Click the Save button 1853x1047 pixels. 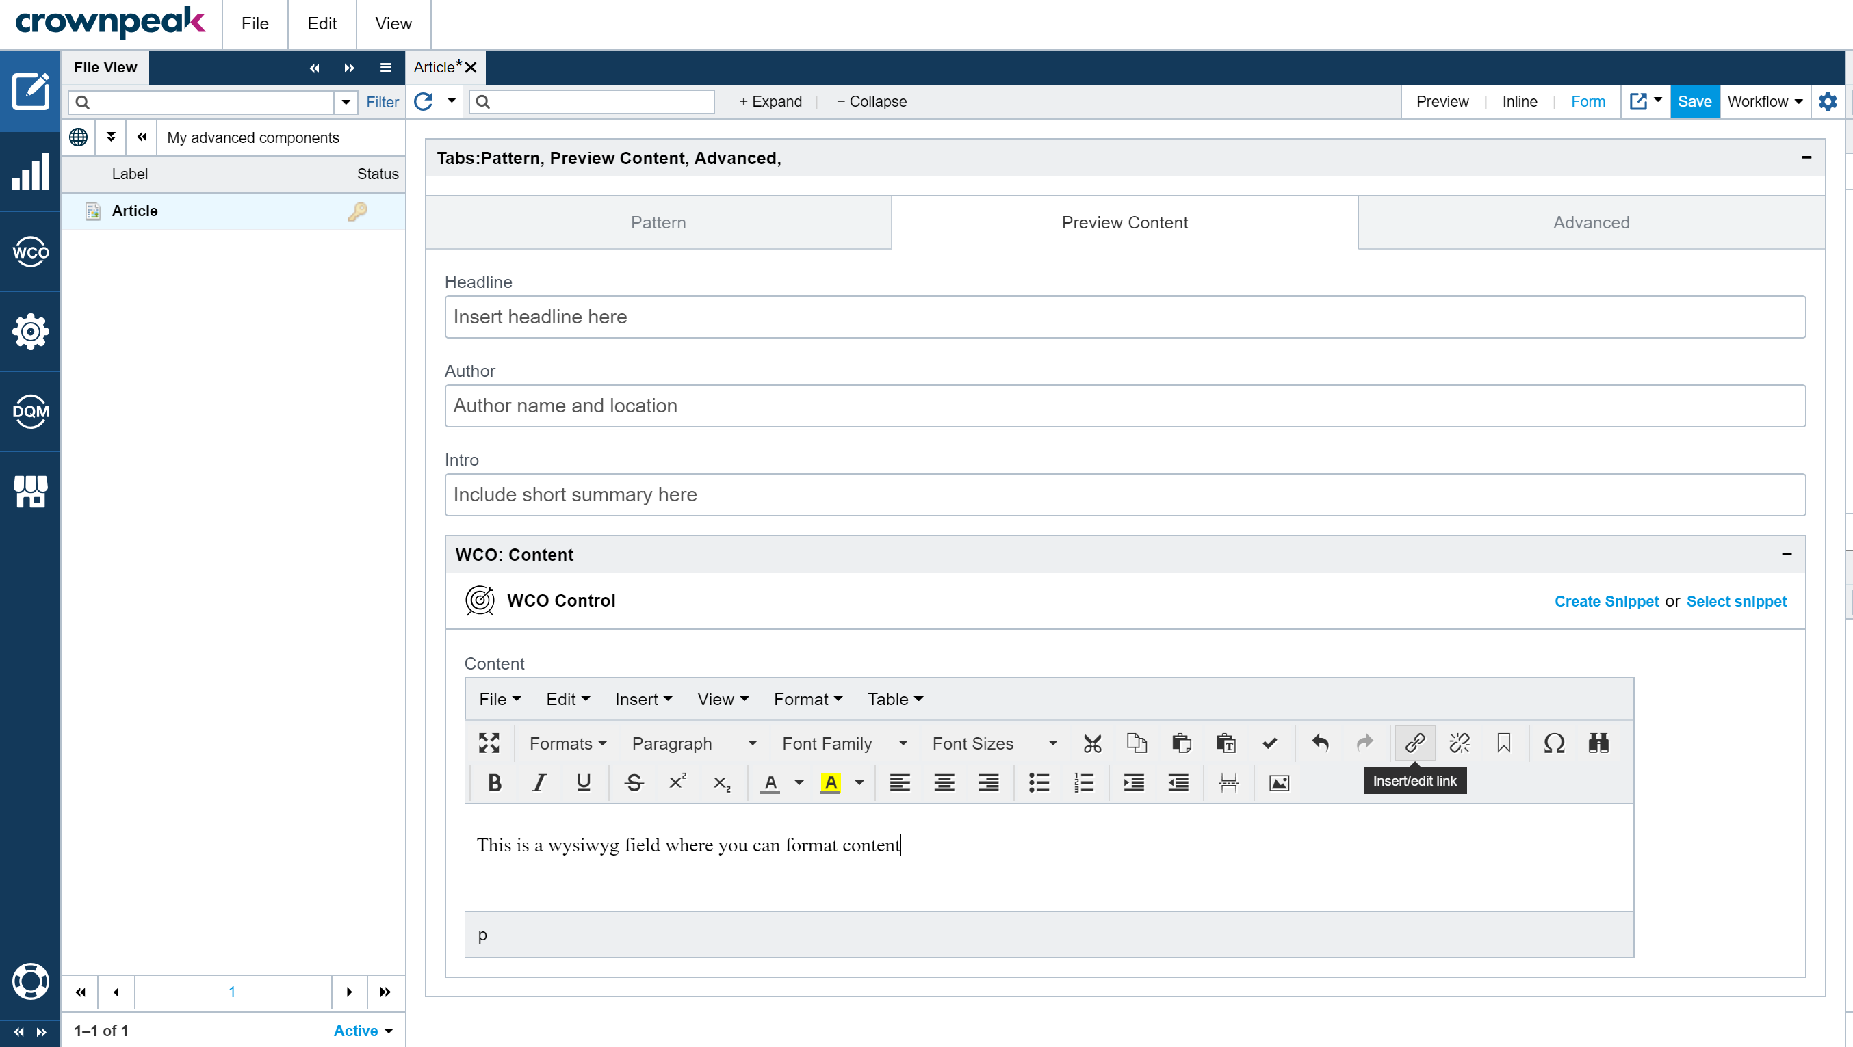1694,101
